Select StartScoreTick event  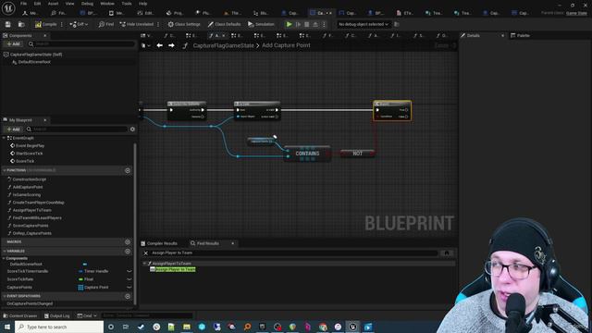(x=29, y=154)
